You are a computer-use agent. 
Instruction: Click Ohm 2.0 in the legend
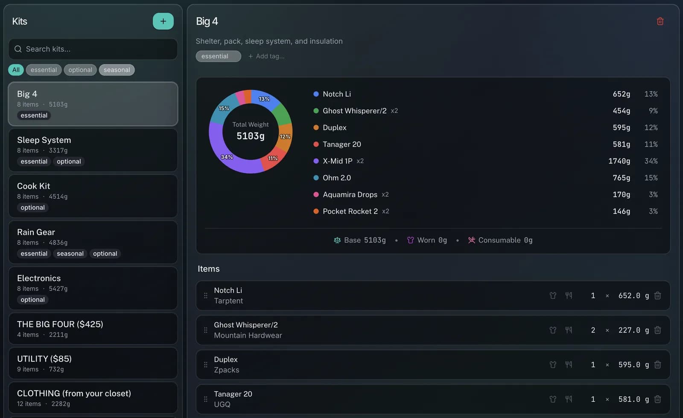(x=337, y=178)
